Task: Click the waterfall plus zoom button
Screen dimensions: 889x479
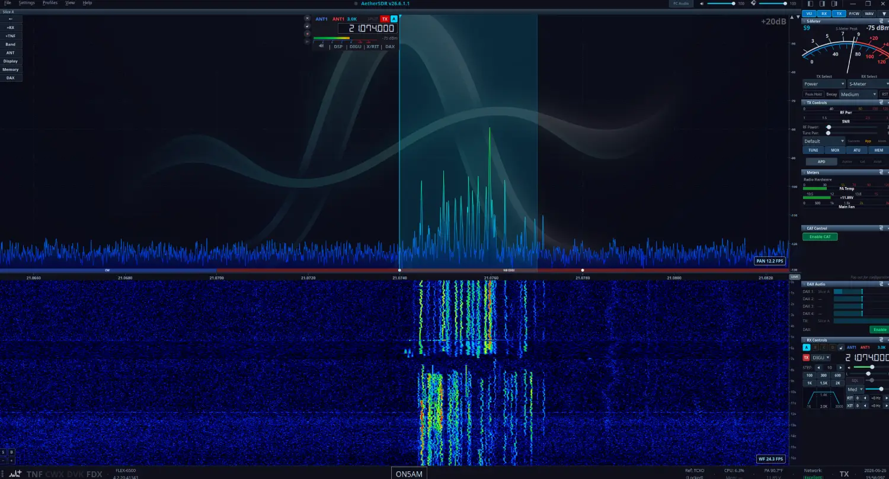Action: (11, 460)
